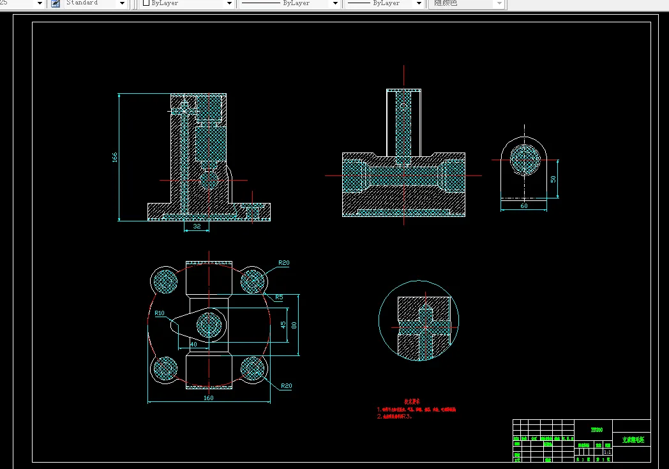This screenshot has width=669, height=469.
Task: Select the 1:1 scale cell in title block
Action: (x=607, y=452)
